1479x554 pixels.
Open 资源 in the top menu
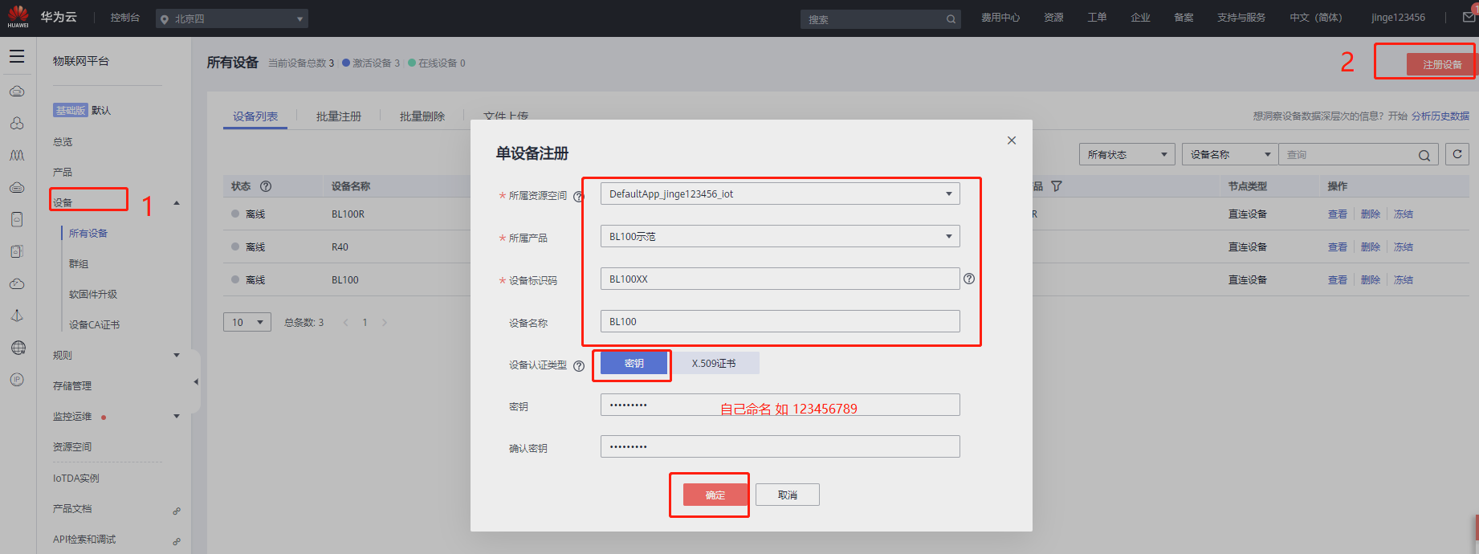tap(1053, 18)
